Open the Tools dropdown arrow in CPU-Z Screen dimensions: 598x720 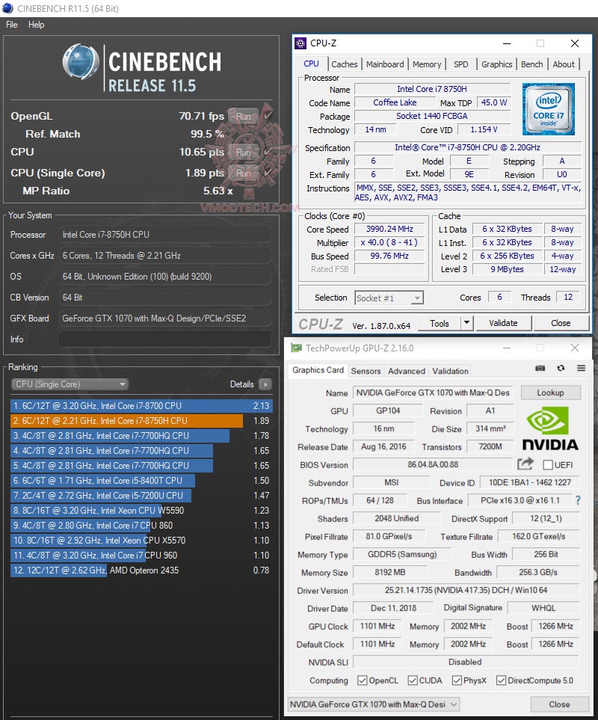[x=466, y=323]
